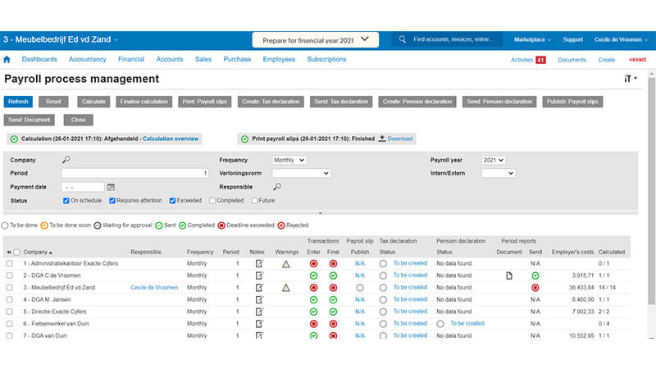Click the search magnifier in top bar
The width and height of the screenshot is (656, 369).
point(402,39)
